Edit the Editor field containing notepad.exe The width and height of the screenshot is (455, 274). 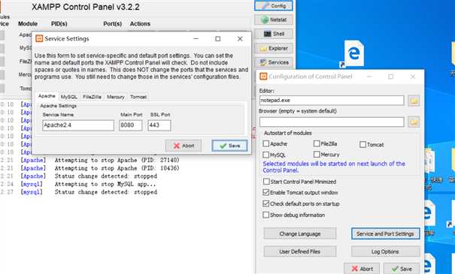(x=332, y=100)
